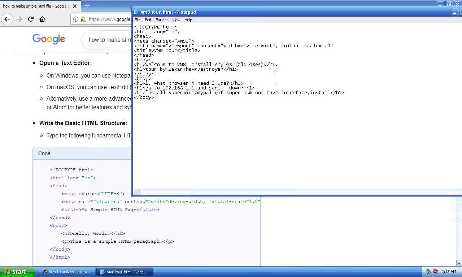Click 'Write the Basic HTML Structure:' heading
This screenshot has height=277, width=462.
pyautogui.click(x=83, y=123)
